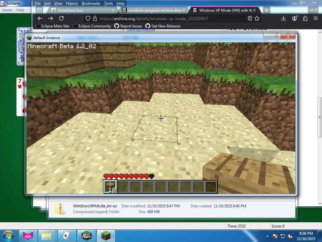Open the list all tabs dropdown

click(x=314, y=10)
